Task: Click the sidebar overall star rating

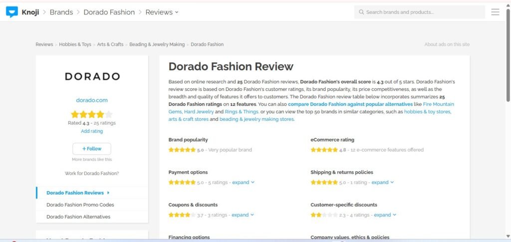Action: pos(92,114)
